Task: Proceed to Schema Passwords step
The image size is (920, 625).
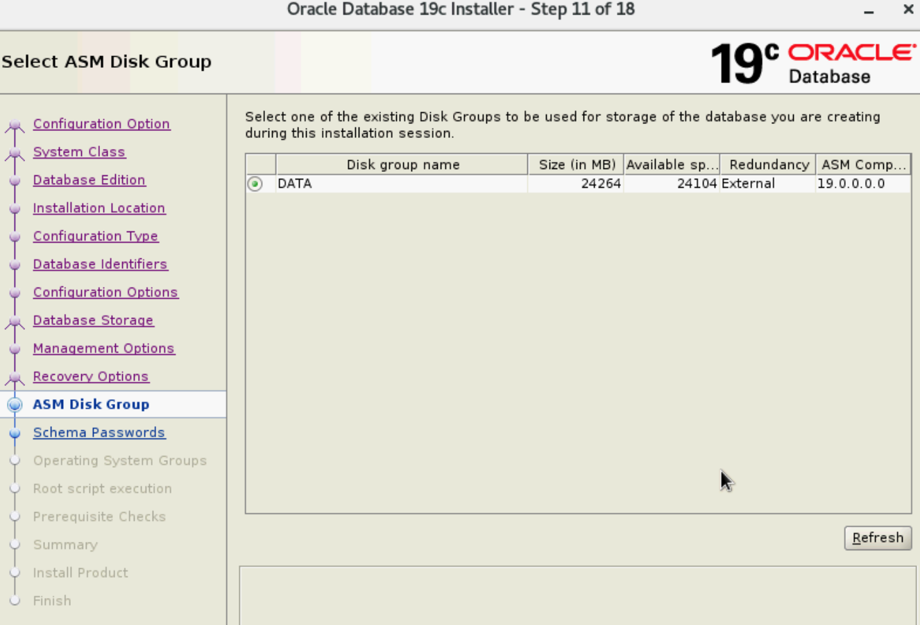Action: tap(99, 432)
